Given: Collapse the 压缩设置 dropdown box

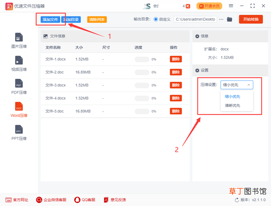Looking at the screenshot, I should pos(237,85).
